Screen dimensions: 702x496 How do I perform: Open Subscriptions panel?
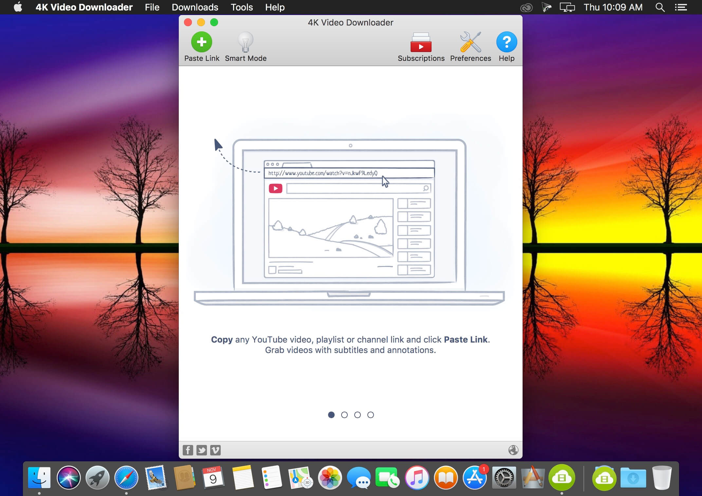coord(420,47)
